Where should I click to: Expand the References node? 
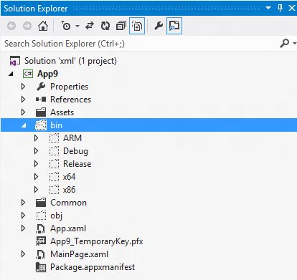click(23, 100)
